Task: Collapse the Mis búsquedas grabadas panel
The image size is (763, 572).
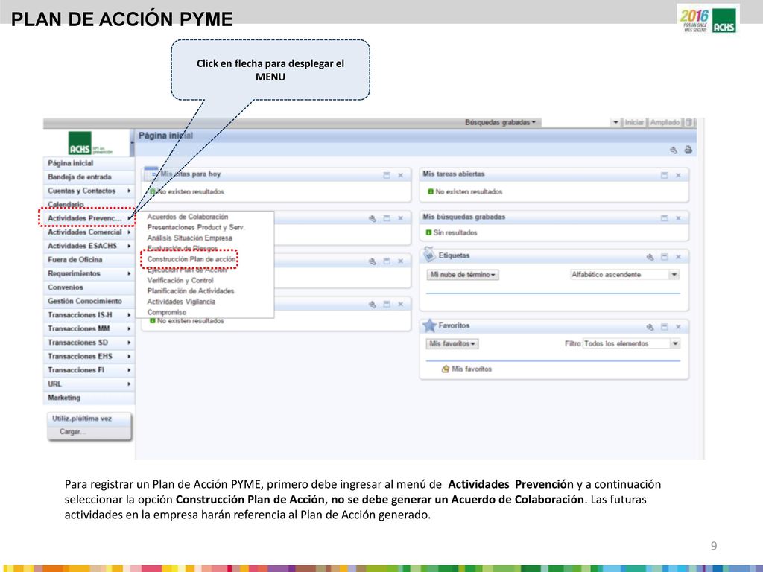Action: [664, 218]
